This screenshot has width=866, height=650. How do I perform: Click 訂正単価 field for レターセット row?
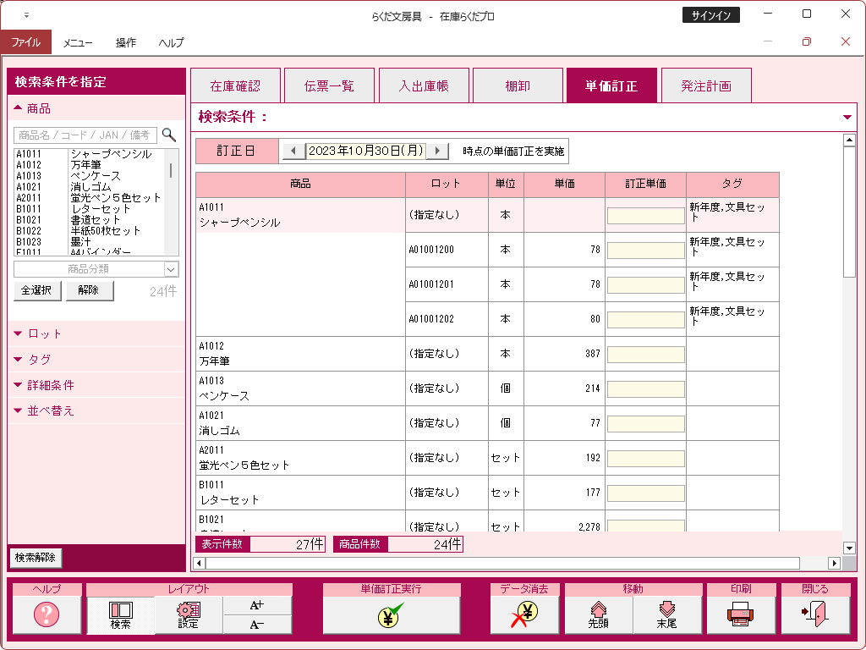click(645, 493)
